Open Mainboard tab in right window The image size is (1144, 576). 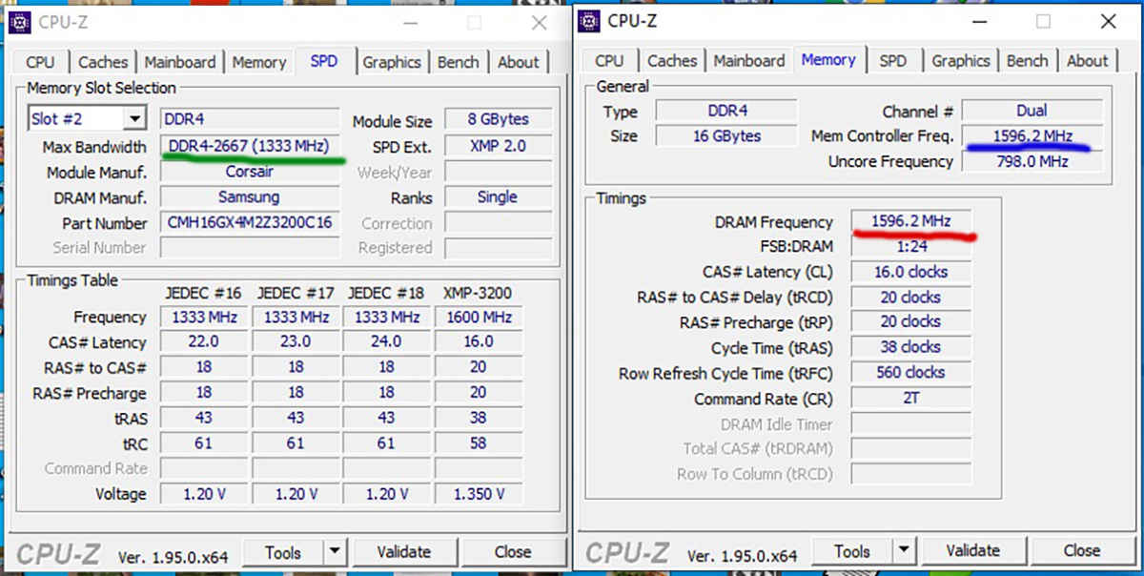tap(750, 60)
